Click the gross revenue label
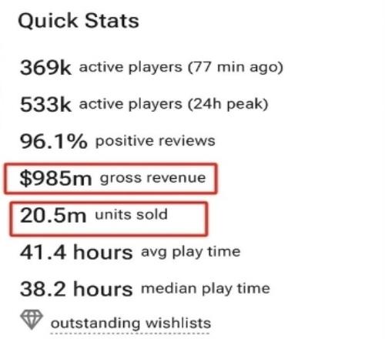Viewport: 385px width, 339px height. point(153,178)
